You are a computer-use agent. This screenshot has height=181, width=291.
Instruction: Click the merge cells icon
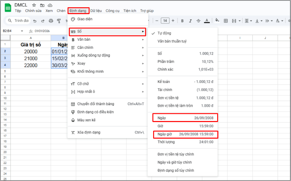(234, 21)
